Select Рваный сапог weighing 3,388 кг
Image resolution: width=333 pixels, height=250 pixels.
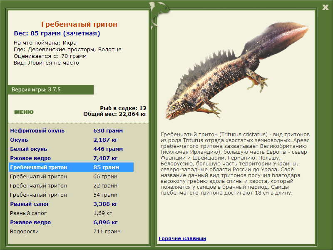[71, 204]
